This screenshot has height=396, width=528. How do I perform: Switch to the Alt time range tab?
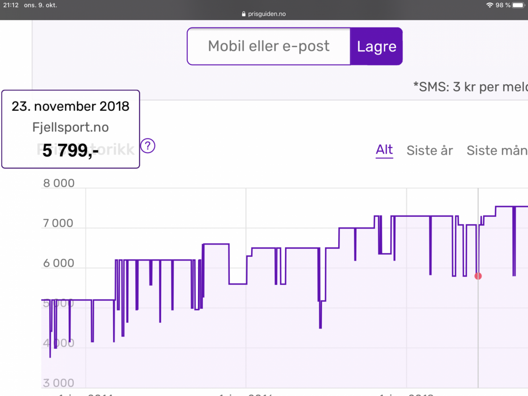tap(384, 150)
